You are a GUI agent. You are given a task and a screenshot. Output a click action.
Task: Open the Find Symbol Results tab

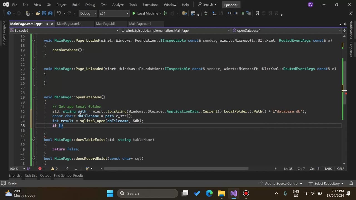tap(69, 176)
